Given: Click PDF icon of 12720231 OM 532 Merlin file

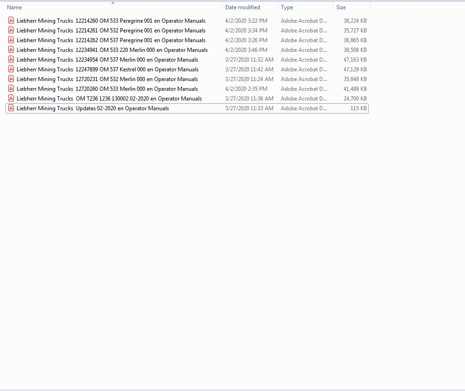Looking at the screenshot, I should point(11,79).
